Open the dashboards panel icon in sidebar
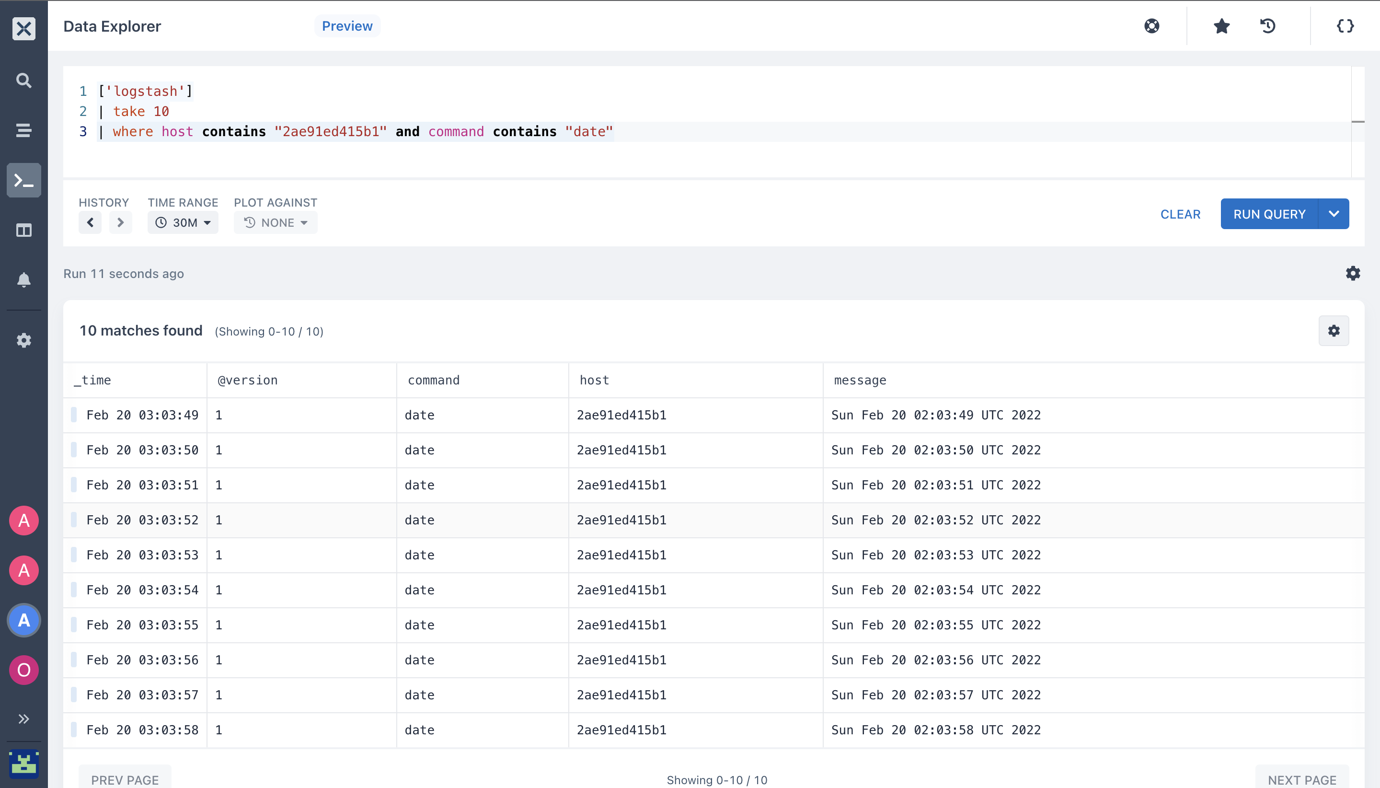Screen dimensions: 1380x788 coord(24,231)
